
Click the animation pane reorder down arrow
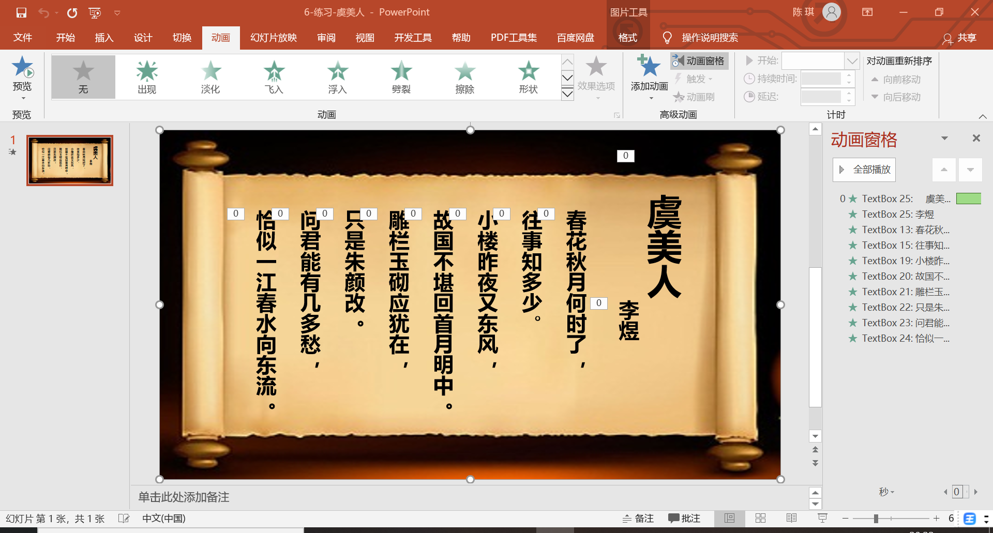[x=970, y=170]
